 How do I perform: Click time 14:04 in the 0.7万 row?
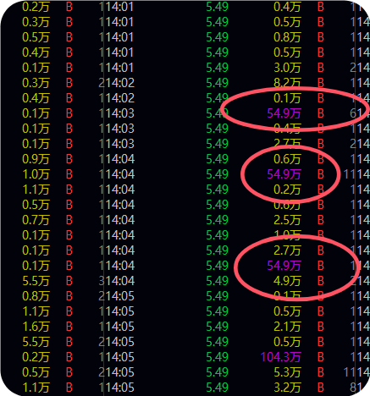click(120, 220)
